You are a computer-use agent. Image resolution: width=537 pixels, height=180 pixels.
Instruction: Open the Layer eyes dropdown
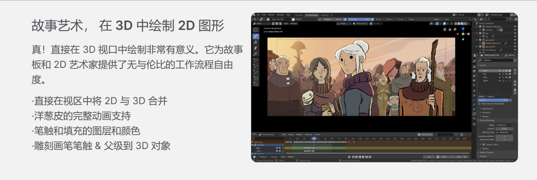click(x=457, y=19)
